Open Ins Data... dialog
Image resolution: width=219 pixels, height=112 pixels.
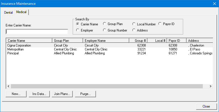pos(39,94)
